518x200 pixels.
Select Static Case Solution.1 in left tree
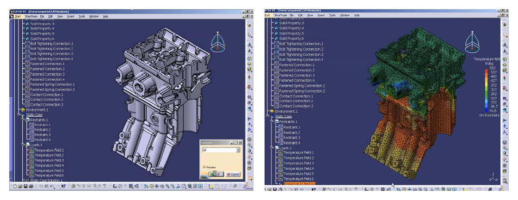tap(46, 180)
